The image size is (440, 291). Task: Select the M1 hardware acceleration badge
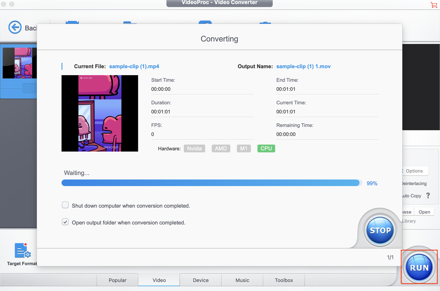[244, 148]
